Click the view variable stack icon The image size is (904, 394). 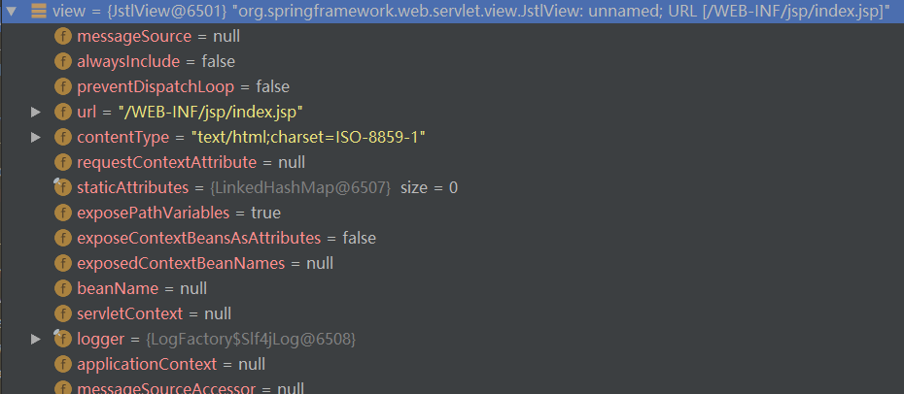pos(37,11)
